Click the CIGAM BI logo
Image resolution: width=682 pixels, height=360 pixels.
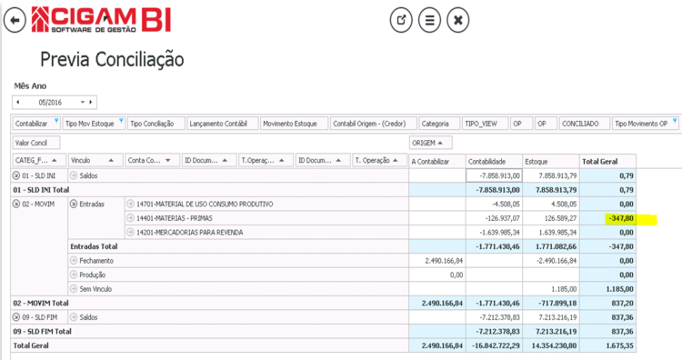point(101,20)
